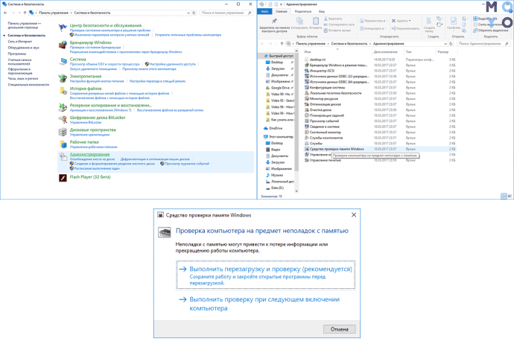Click navigation pane scrollbar up arrow
Image resolution: width=514 pixels, height=347 pixels.
pos(296,51)
